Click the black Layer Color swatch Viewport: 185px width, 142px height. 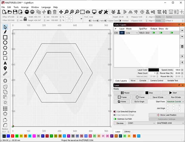153,70
